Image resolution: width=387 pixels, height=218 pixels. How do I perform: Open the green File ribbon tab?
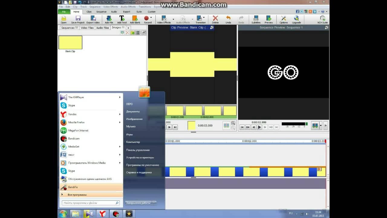click(x=64, y=12)
